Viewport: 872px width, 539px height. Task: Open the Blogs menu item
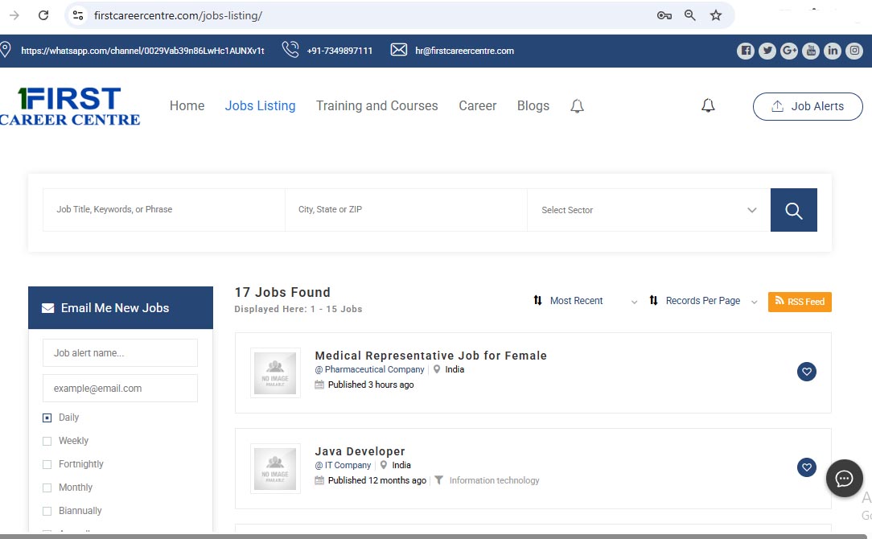pyautogui.click(x=533, y=106)
